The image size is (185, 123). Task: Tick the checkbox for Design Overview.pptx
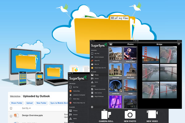pos(11,116)
